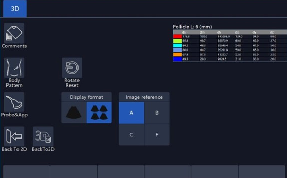Set image reference to C

131,135
